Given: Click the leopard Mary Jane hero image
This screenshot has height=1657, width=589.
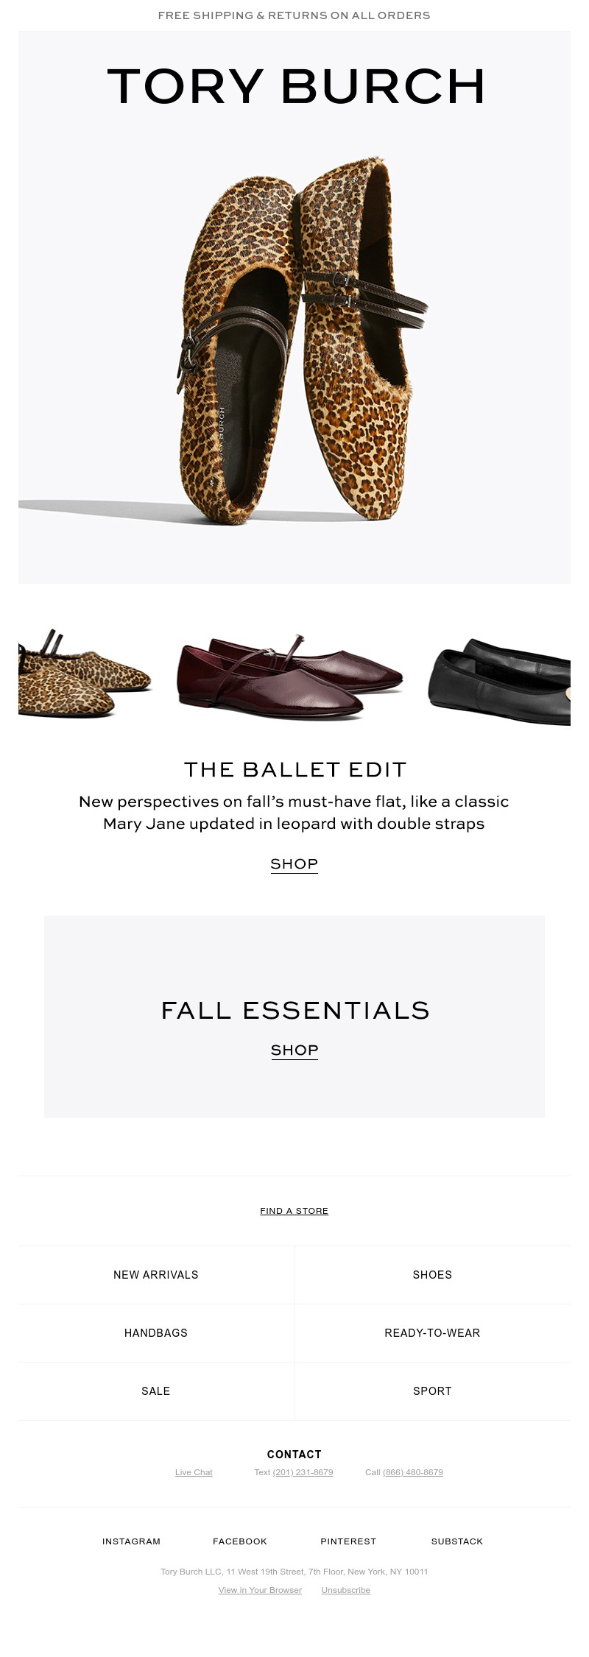Looking at the screenshot, I should [294, 339].
